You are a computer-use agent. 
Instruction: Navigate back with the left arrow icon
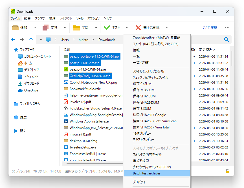pos(13,40)
